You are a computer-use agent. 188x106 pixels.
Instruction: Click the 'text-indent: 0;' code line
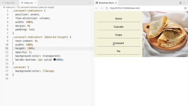pos(26,41)
